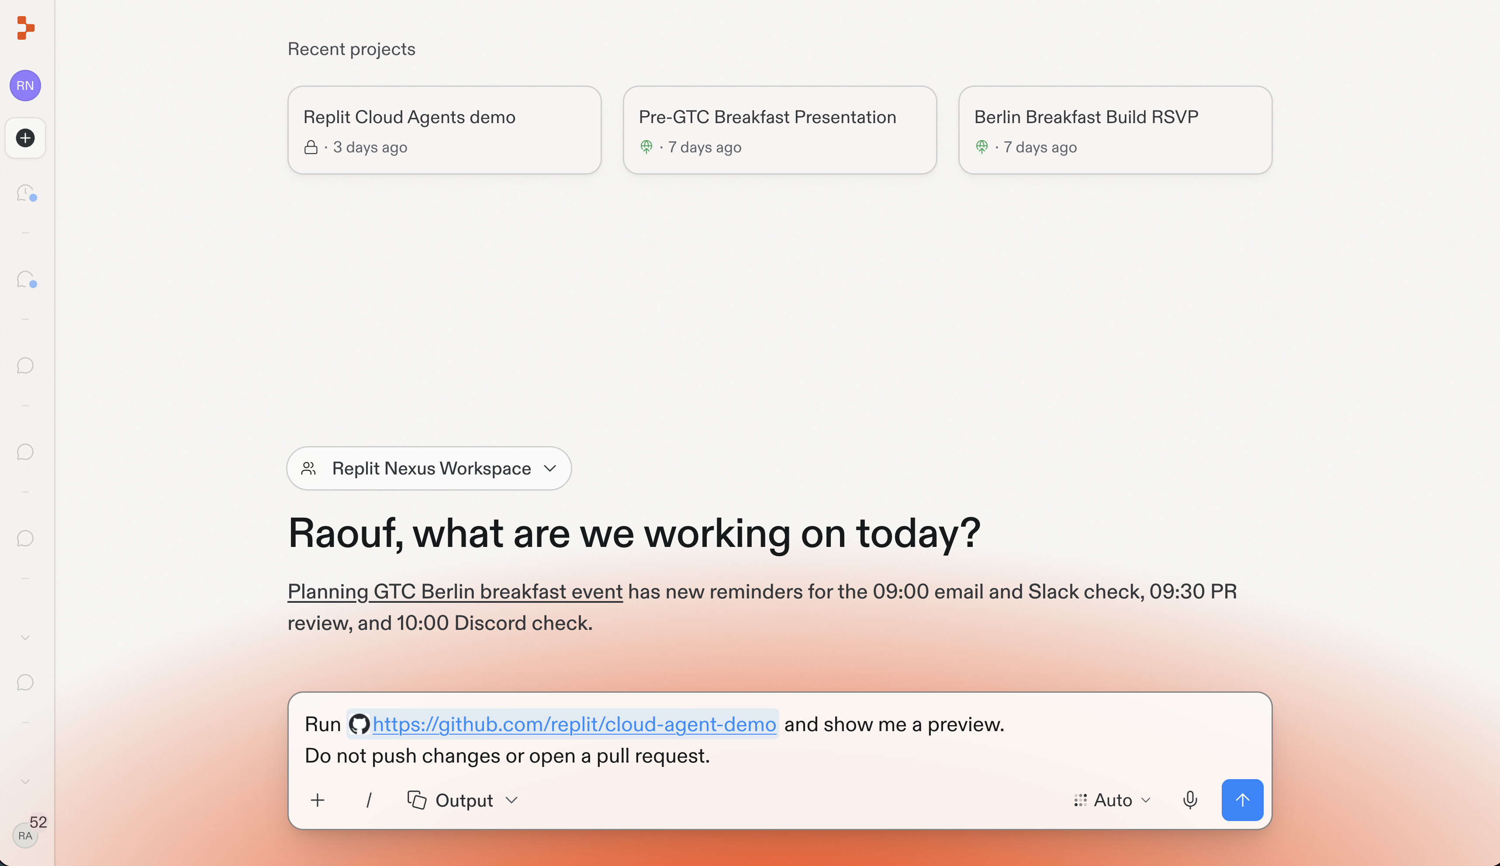Click the copy icon next to Output

coord(417,800)
